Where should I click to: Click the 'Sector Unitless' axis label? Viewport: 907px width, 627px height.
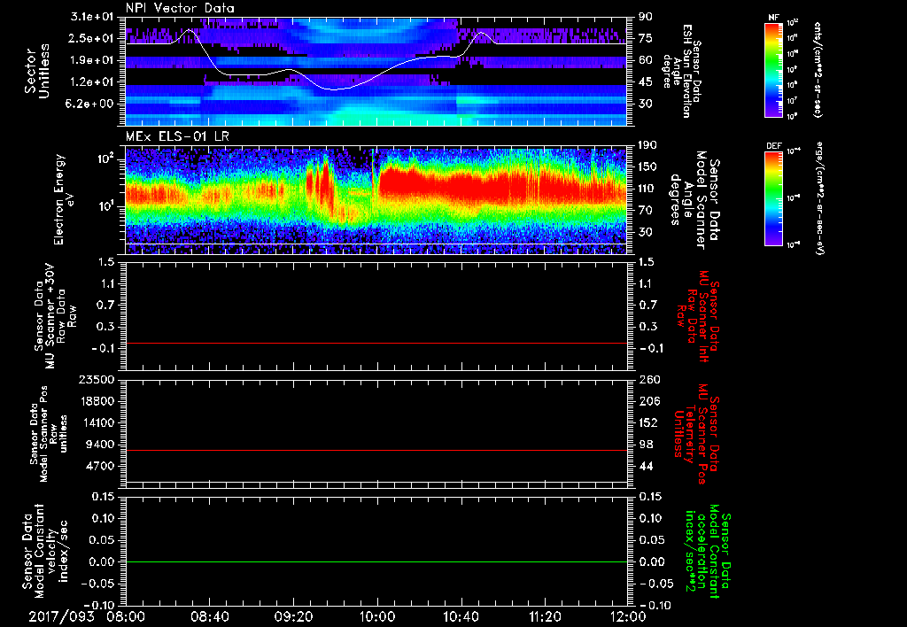coord(37,71)
